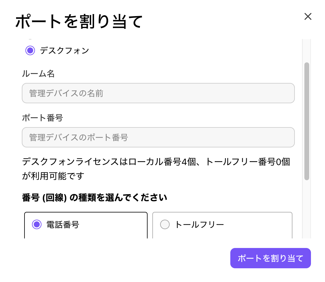The height and width of the screenshot is (282, 325).
Task: Focus the ルーム名 input field
Action: tap(158, 93)
